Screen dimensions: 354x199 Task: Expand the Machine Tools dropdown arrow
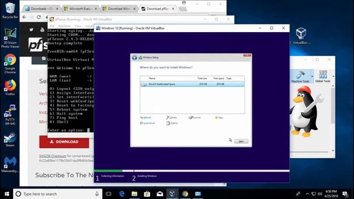point(312,76)
